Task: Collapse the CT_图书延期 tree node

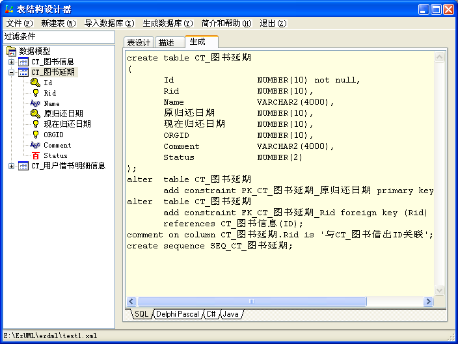Action: (x=11, y=72)
